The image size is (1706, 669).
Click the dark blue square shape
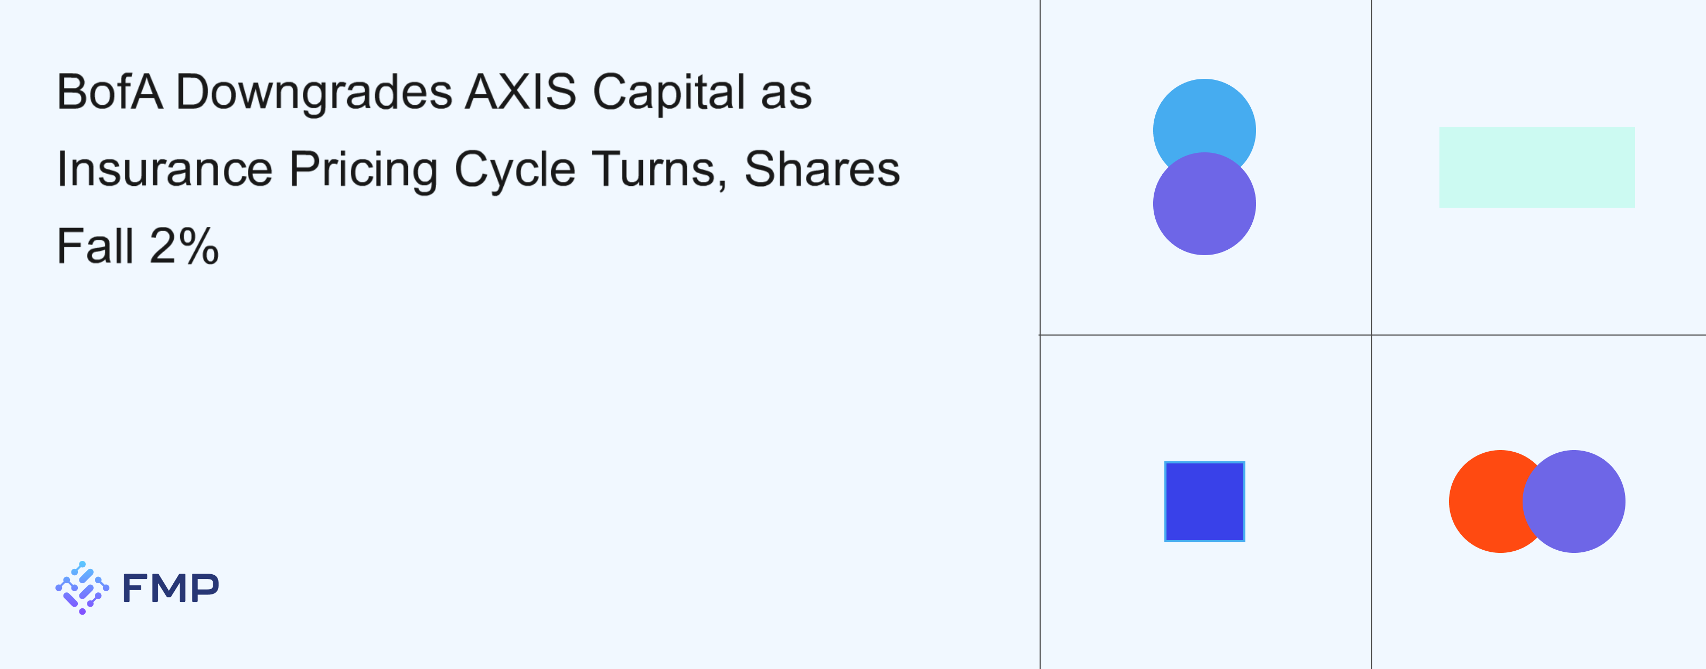pyautogui.click(x=1204, y=502)
